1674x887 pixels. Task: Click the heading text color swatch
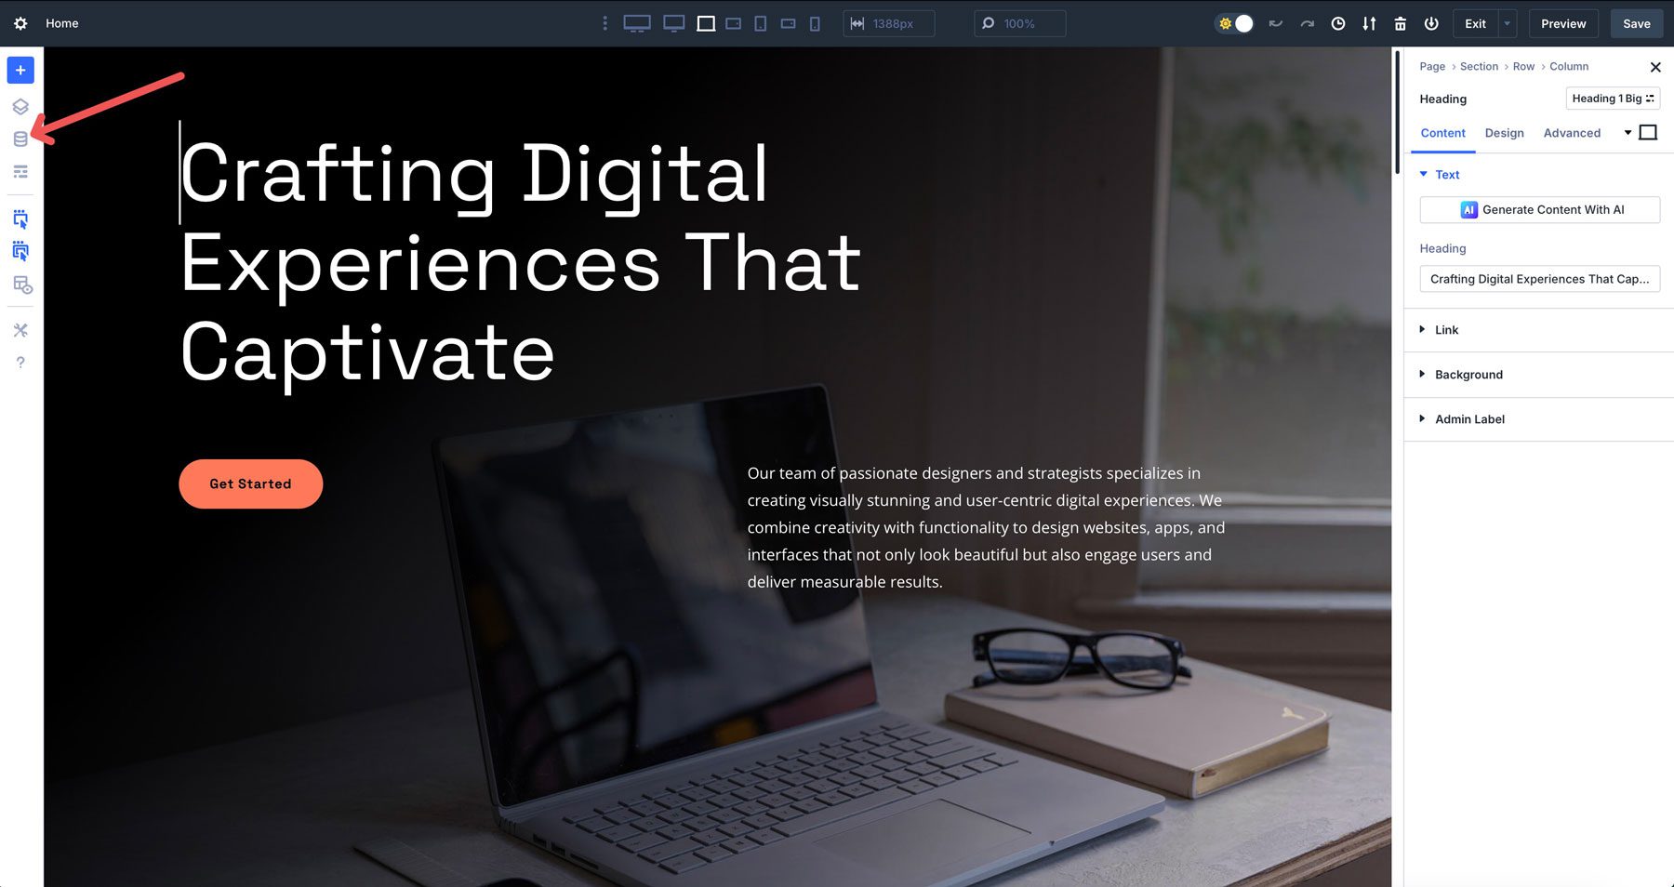(1649, 132)
